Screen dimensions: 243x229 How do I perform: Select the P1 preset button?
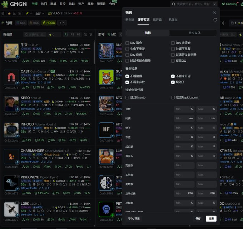pyautogui.click(x=66, y=35)
